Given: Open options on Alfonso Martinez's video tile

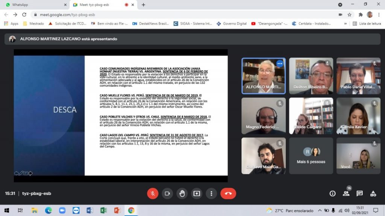Looking at the screenshot, I should [279, 64].
